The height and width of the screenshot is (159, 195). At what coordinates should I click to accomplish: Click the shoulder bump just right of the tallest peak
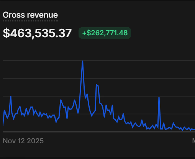point(87,95)
